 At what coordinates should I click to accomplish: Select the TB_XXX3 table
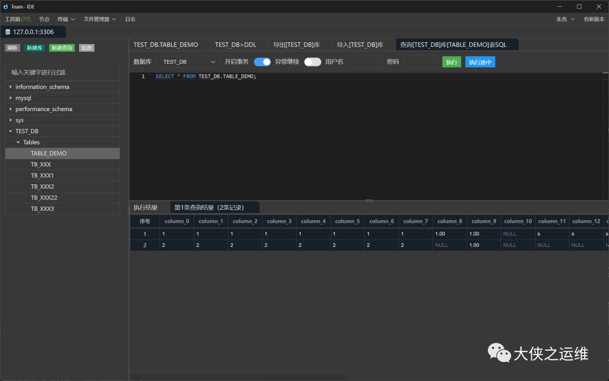click(62, 209)
